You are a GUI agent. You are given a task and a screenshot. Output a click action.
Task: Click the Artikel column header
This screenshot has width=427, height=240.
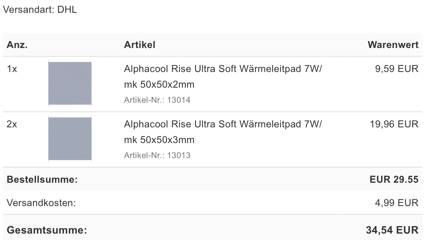[140, 45]
